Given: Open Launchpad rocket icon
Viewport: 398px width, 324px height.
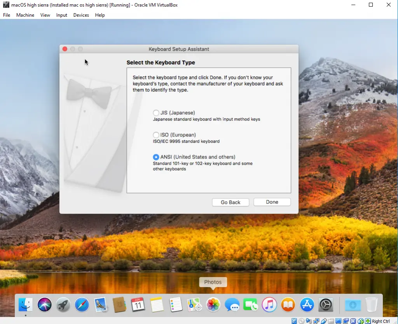Looking at the screenshot, I should tap(63, 305).
